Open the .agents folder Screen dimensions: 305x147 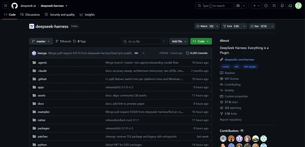tap(42, 62)
